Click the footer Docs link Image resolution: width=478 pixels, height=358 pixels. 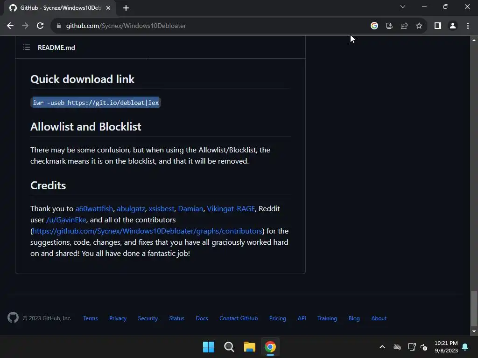click(x=202, y=318)
